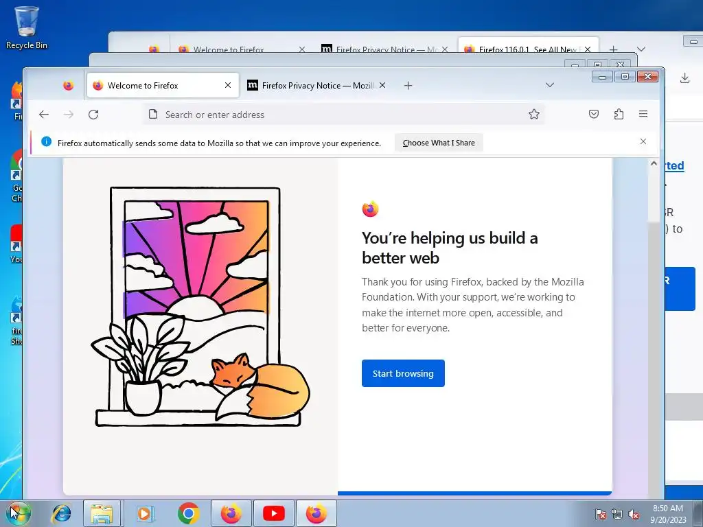Click page icon in address bar
Image resolution: width=703 pixels, height=527 pixels.
(x=153, y=115)
